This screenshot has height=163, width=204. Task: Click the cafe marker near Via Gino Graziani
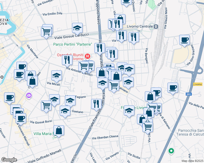(x=184, y=41)
